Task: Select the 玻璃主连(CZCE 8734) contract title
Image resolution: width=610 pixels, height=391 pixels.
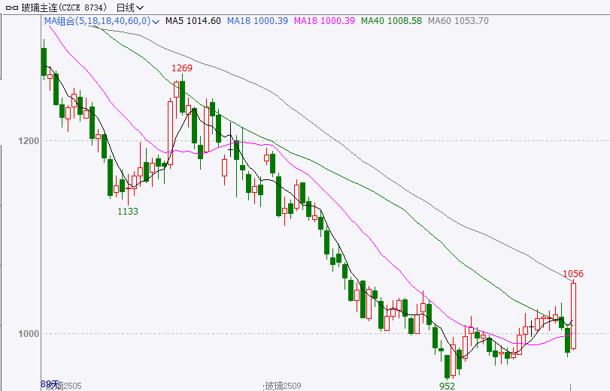Action: [64, 8]
